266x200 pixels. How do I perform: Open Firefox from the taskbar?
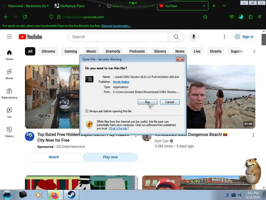coord(55,195)
